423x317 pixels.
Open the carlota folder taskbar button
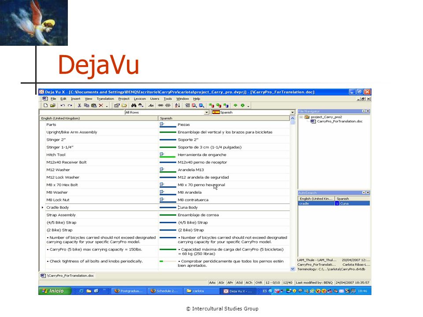(201, 291)
